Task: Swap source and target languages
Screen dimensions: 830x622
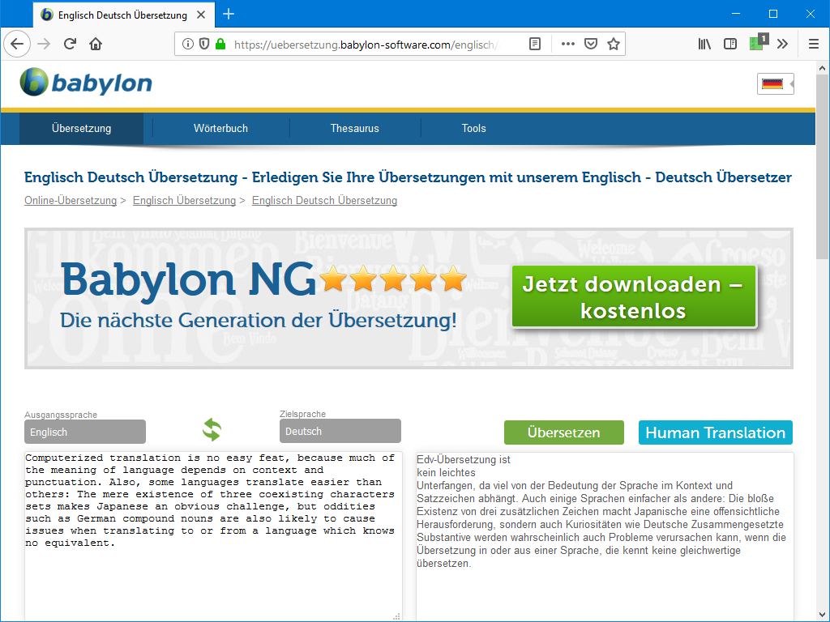Action: [212, 429]
